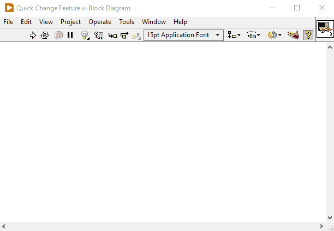Open the Reorder dropdown
The height and width of the screenshot is (231, 334).
275,35
